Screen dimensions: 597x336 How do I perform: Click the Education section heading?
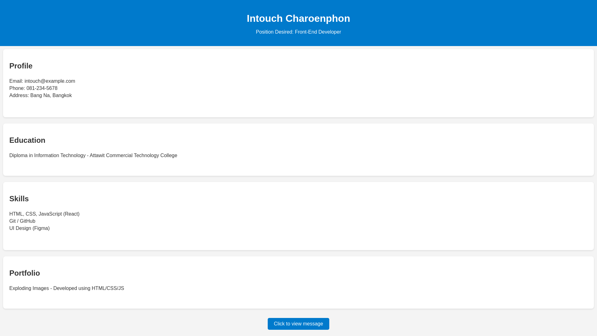click(x=27, y=140)
